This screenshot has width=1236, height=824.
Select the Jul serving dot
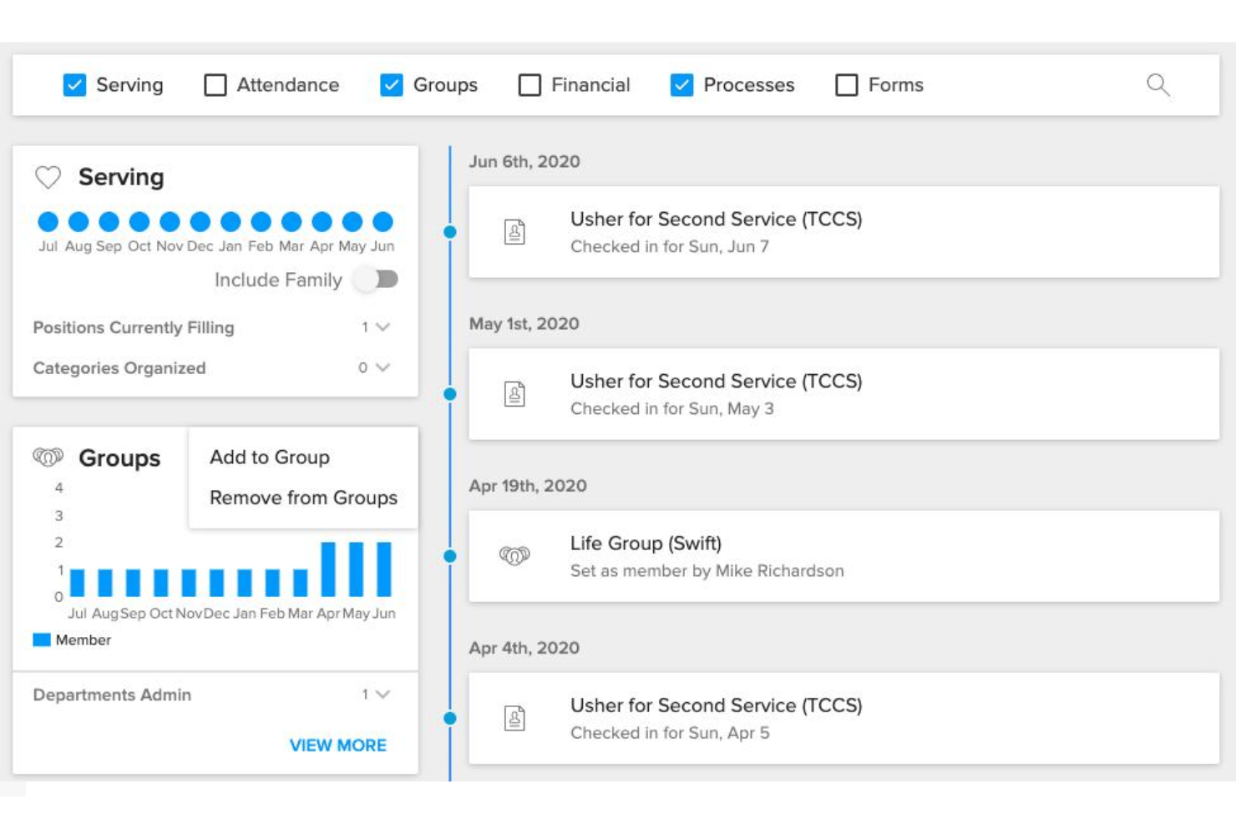(x=48, y=221)
